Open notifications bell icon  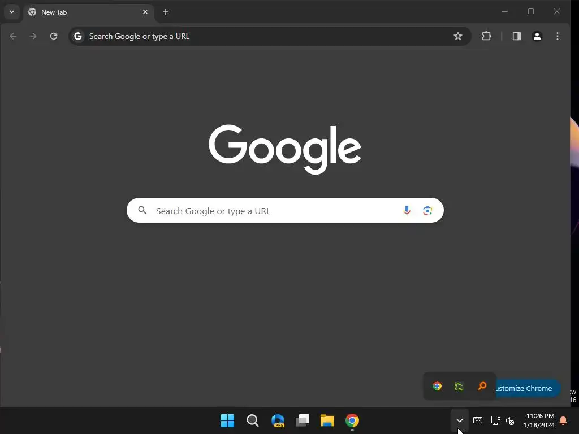pos(564,420)
